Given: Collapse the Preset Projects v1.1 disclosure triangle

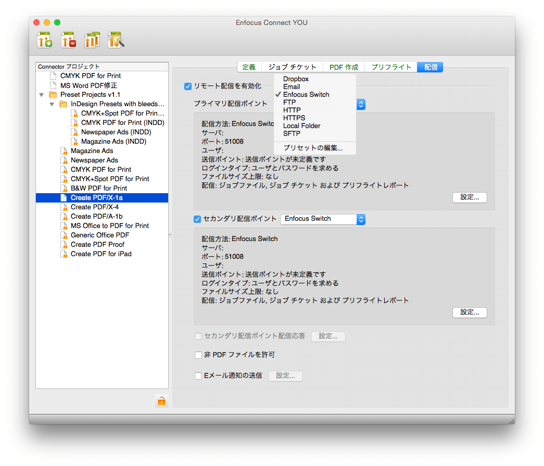Looking at the screenshot, I should 42,95.
